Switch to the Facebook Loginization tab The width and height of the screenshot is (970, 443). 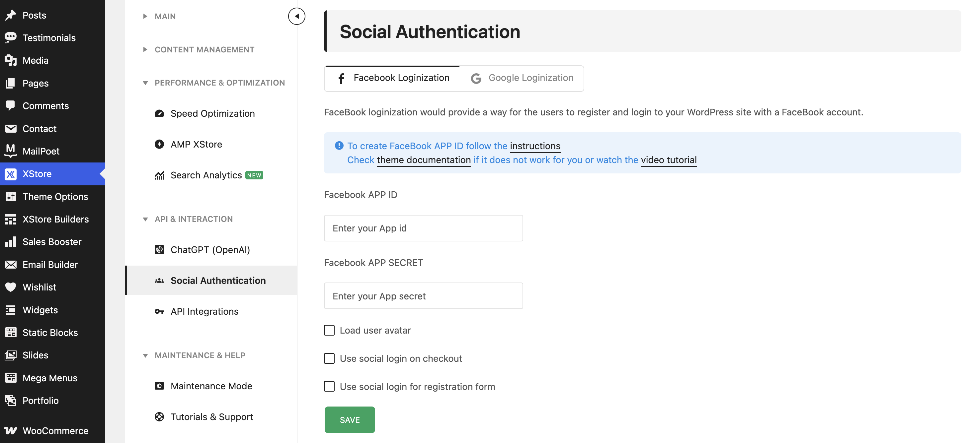[392, 78]
